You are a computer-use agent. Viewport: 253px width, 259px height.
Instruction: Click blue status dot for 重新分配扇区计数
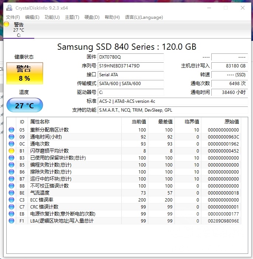click(x=11, y=130)
